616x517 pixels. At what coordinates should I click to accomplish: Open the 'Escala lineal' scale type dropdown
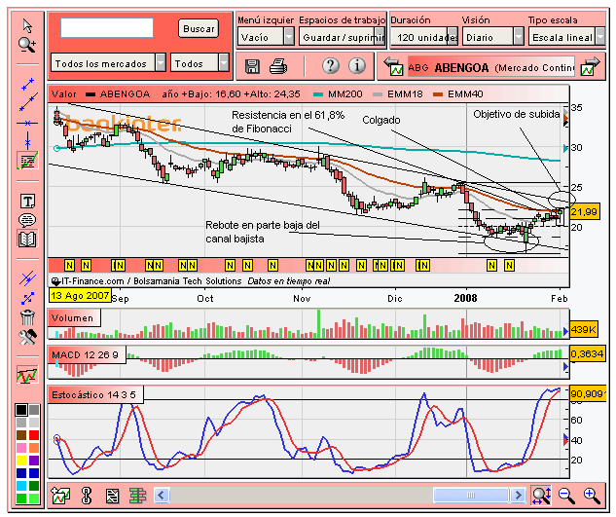pos(567,37)
